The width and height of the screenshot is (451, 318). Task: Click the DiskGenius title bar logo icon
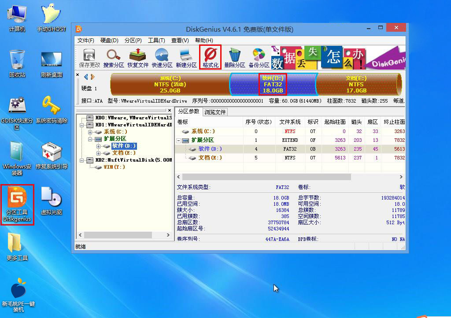pyautogui.click(x=78, y=29)
